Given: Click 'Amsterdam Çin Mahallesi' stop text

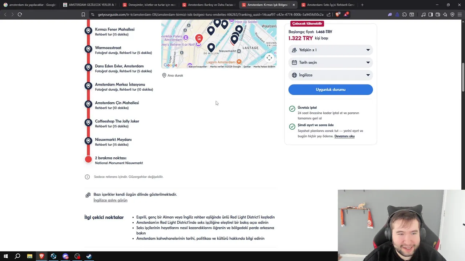Looking at the screenshot, I should [x=117, y=103].
